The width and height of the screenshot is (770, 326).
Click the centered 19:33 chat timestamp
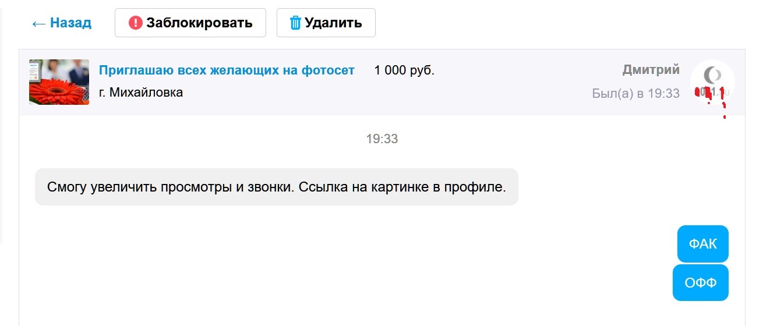(x=382, y=139)
